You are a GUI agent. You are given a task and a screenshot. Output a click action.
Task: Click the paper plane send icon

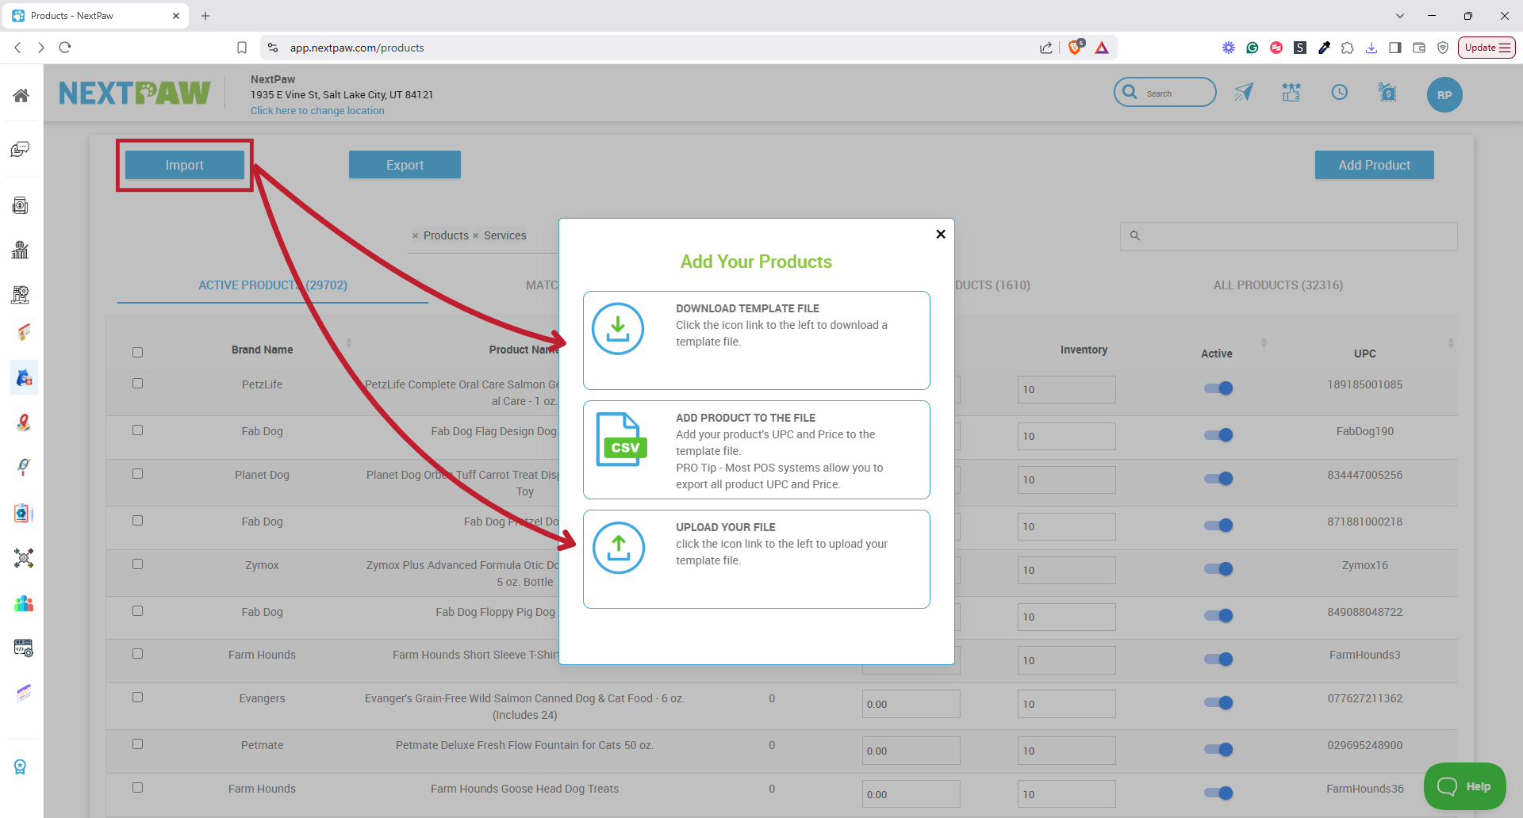[1243, 92]
